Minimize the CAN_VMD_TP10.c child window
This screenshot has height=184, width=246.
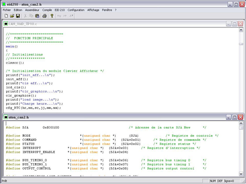pyautogui.click(x=228, y=24)
